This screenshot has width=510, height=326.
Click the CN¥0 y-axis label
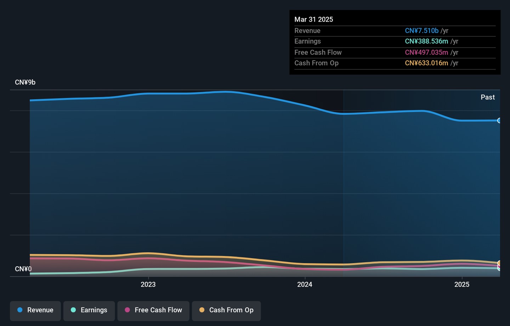(23, 269)
